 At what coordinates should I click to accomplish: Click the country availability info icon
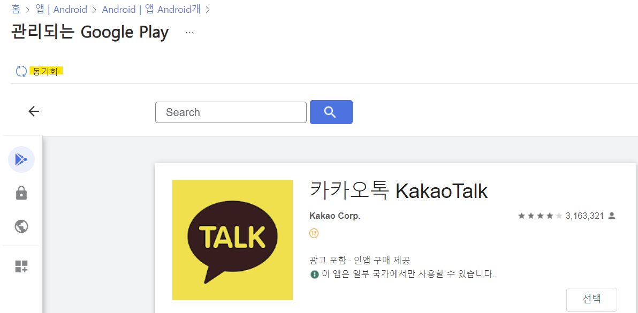[314, 274]
